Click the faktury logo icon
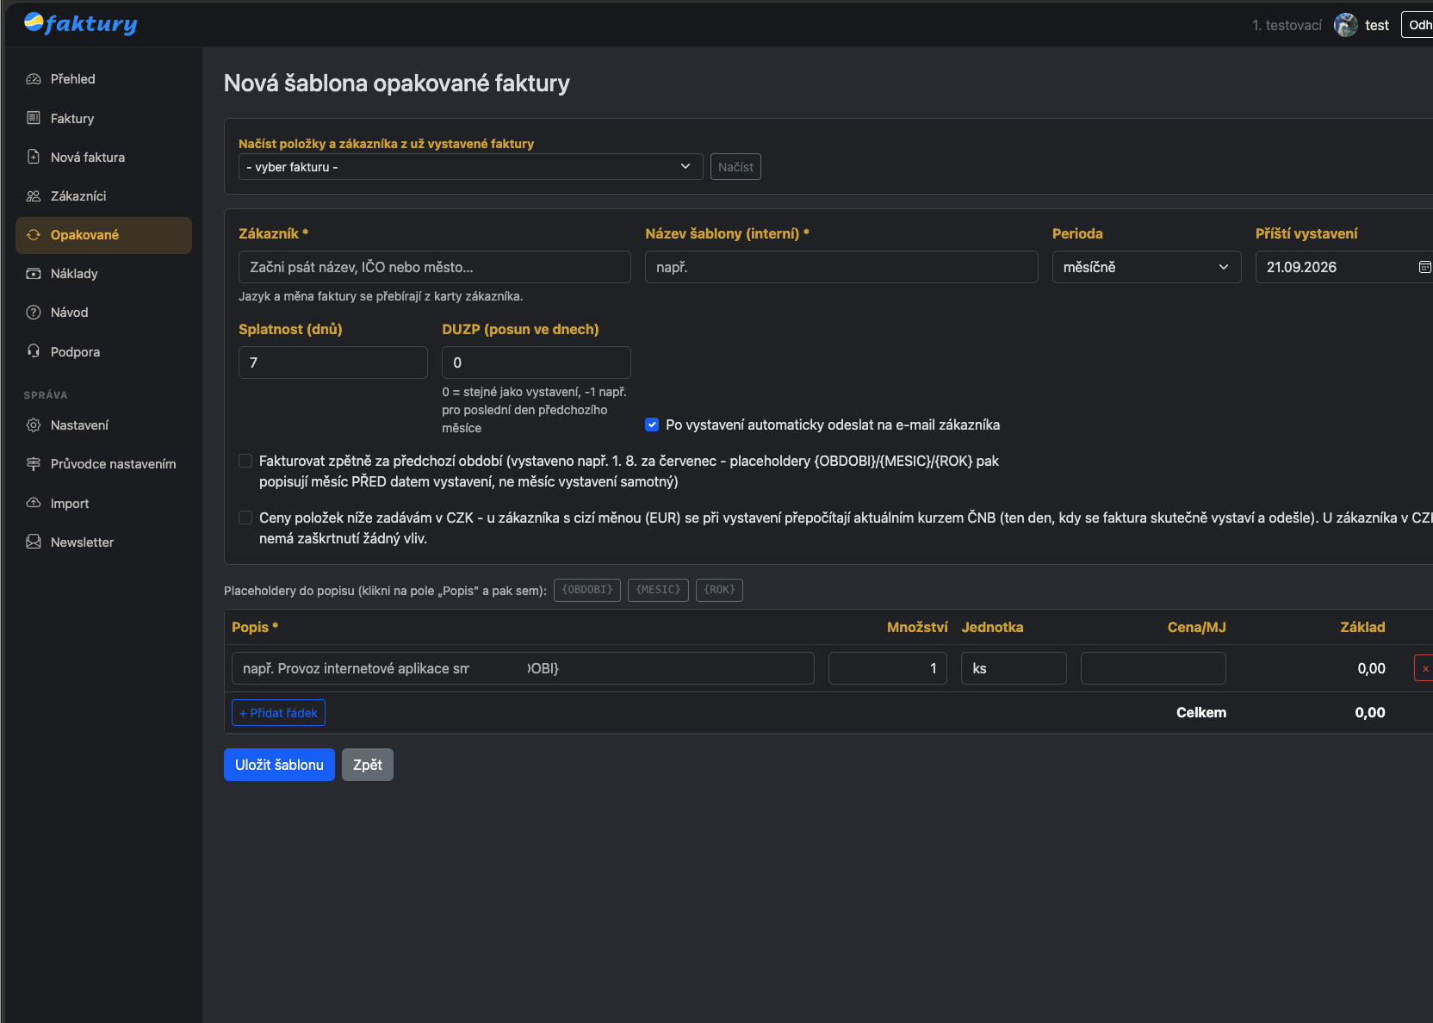 34,22
